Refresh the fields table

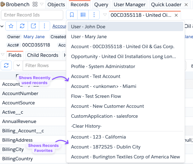click(x=6, y=65)
